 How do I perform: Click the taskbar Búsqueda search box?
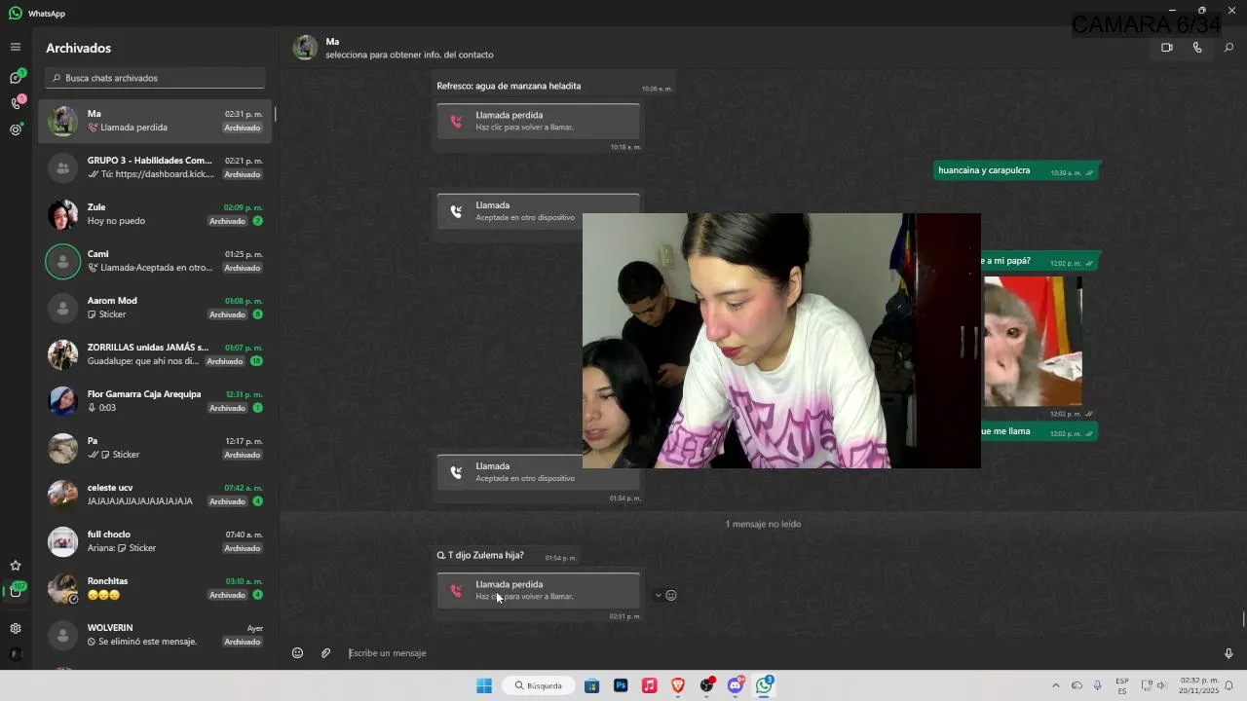[539, 685]
